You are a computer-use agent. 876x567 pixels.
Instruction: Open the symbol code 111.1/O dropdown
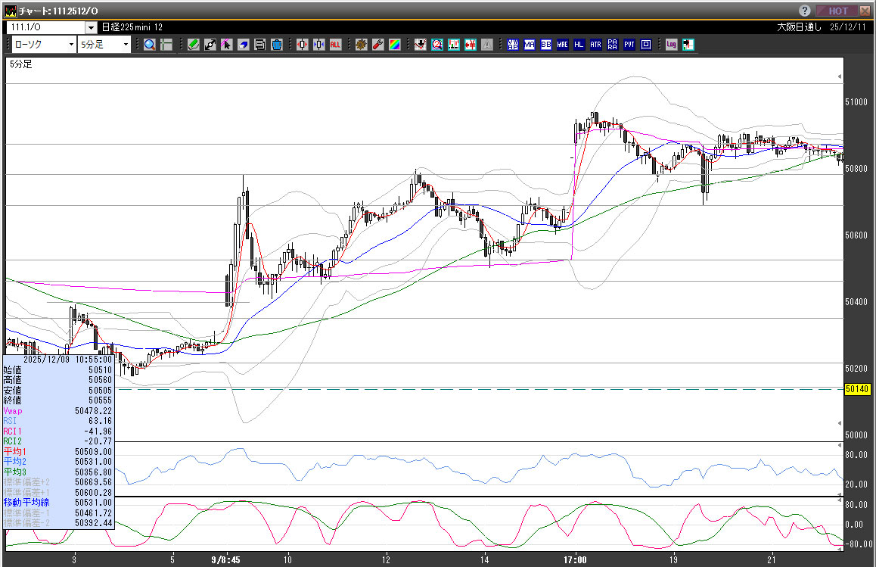[90, 27]
